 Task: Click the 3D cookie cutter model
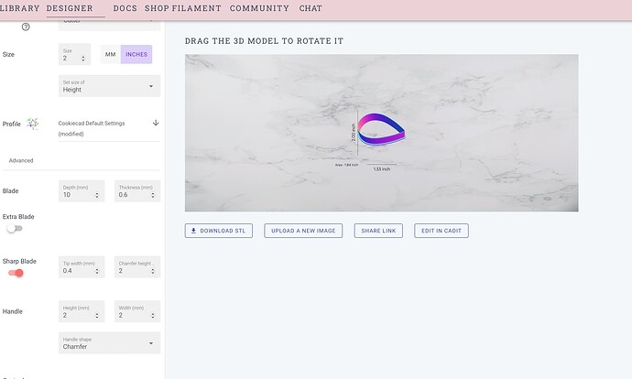(381, 129)
